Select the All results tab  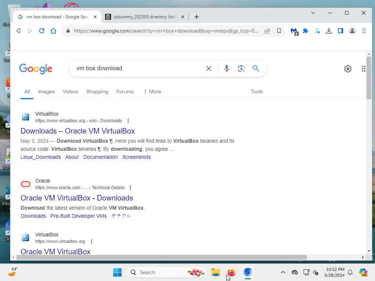(27, 91)
